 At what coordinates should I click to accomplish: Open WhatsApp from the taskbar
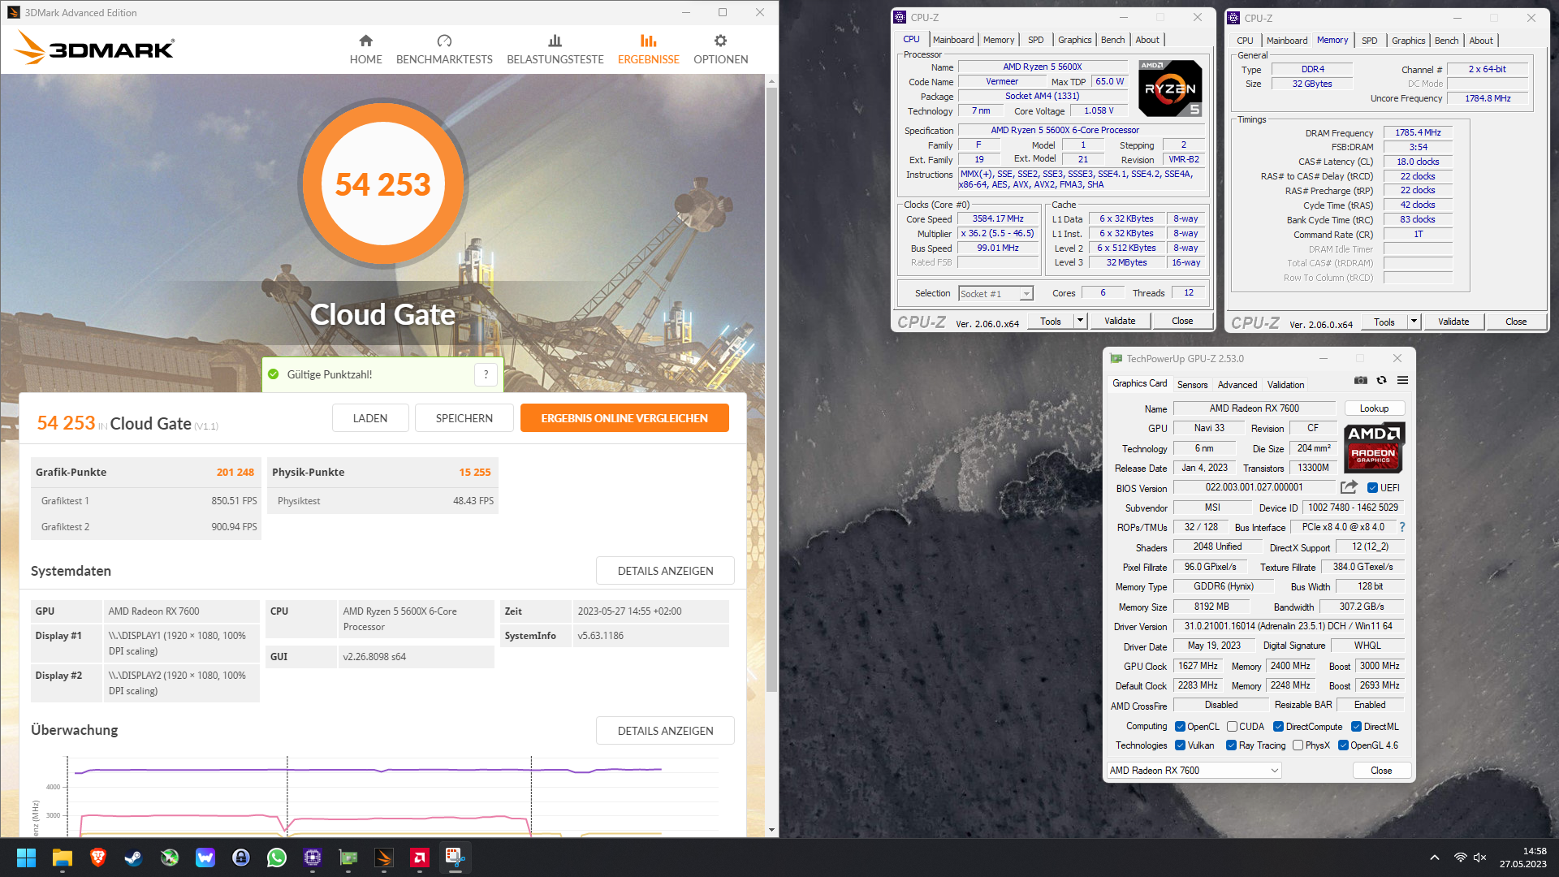click(277, 858)
